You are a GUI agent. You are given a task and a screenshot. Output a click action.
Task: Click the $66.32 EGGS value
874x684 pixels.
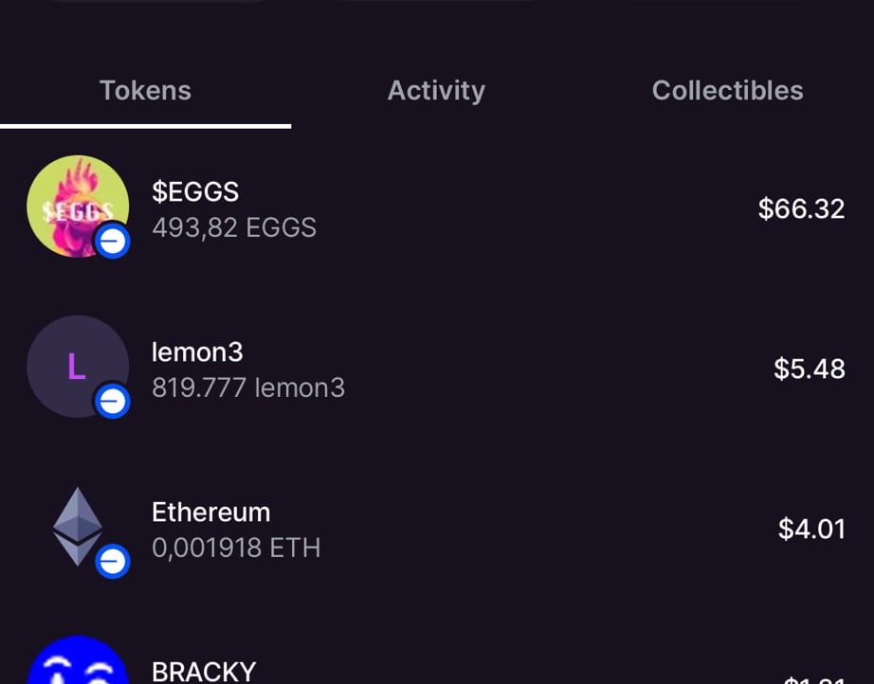click(801, 208)
